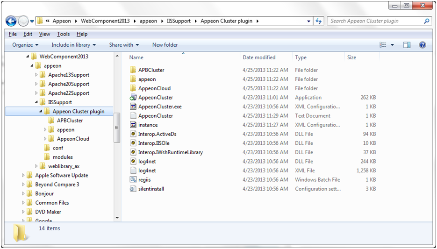Select the log4net XML File icon
Viewport: 437px width, 249px height.
(133, 171)
